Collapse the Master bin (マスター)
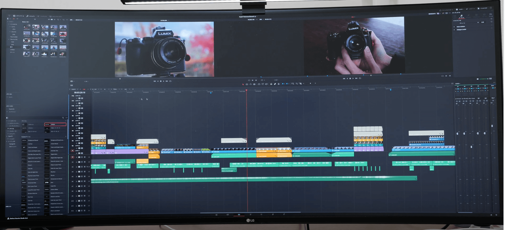505x230 pixels. pos(8,22)
